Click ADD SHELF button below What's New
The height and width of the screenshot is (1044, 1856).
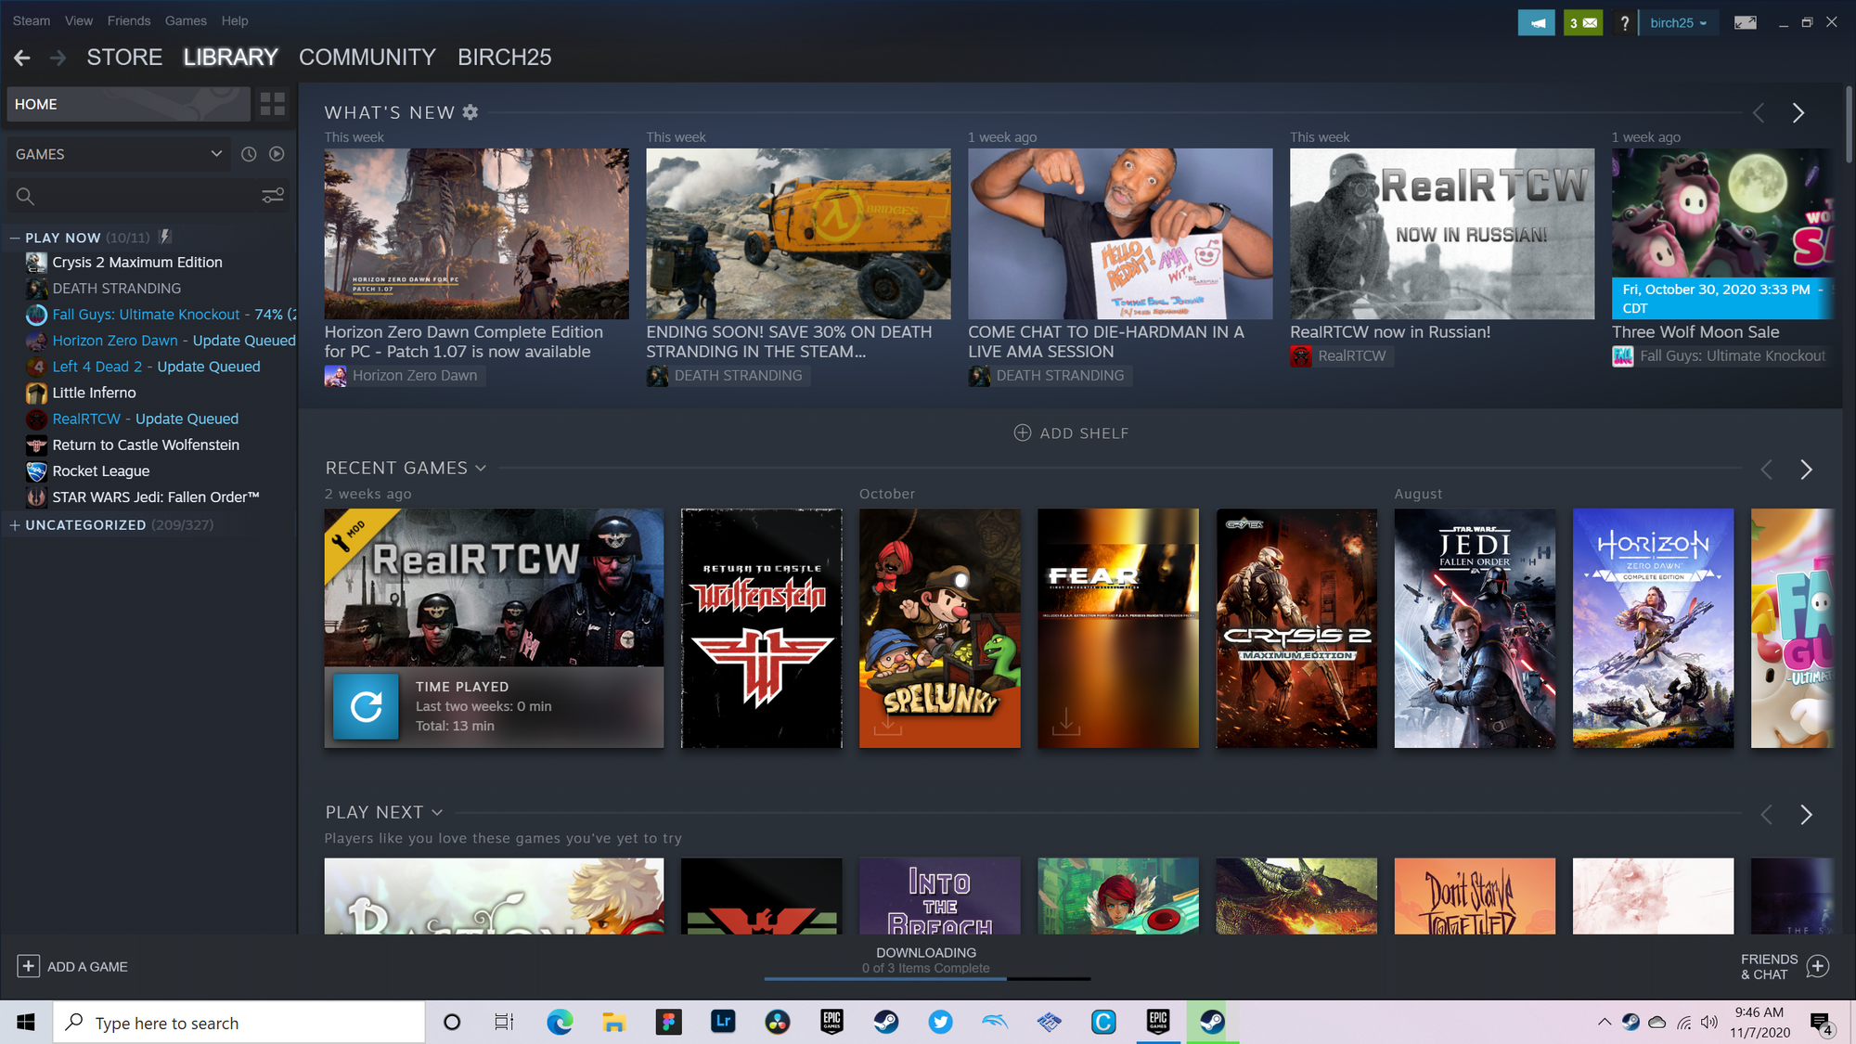(x=1071, y=433)
